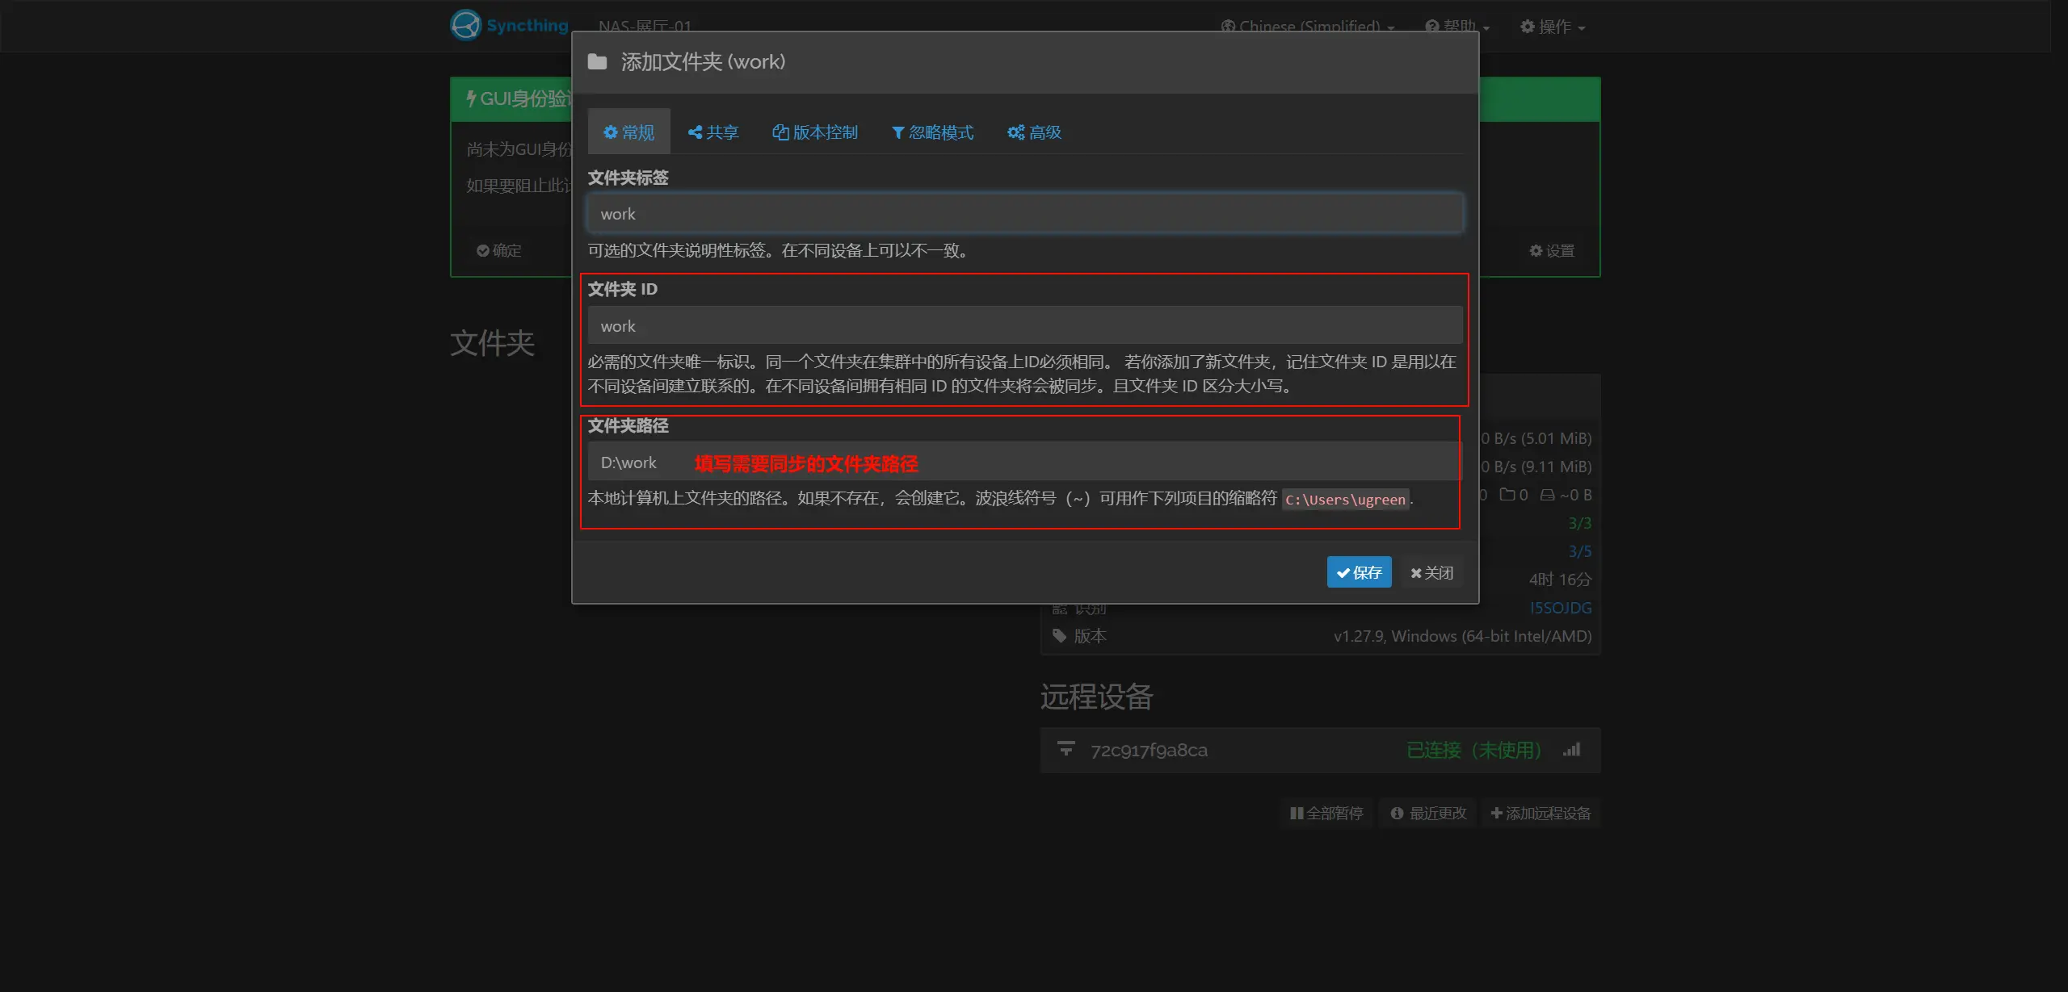Click the globe icon next to Chinese (Simplified)

click(1227, 26)
